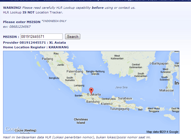Image resolution: width=191 pixels, height=140 pixels.
Task: Click the Tulungagung city label
Action: [120, 109]
